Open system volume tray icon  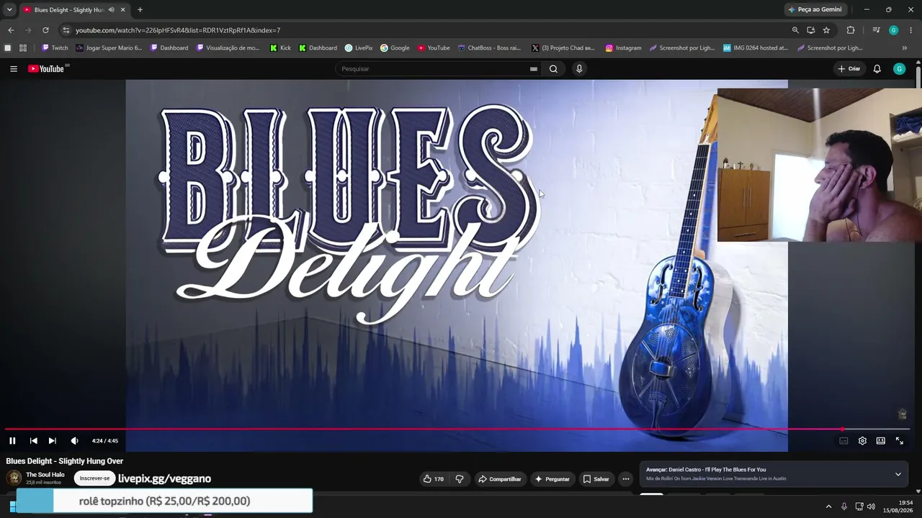coord(871,506)
